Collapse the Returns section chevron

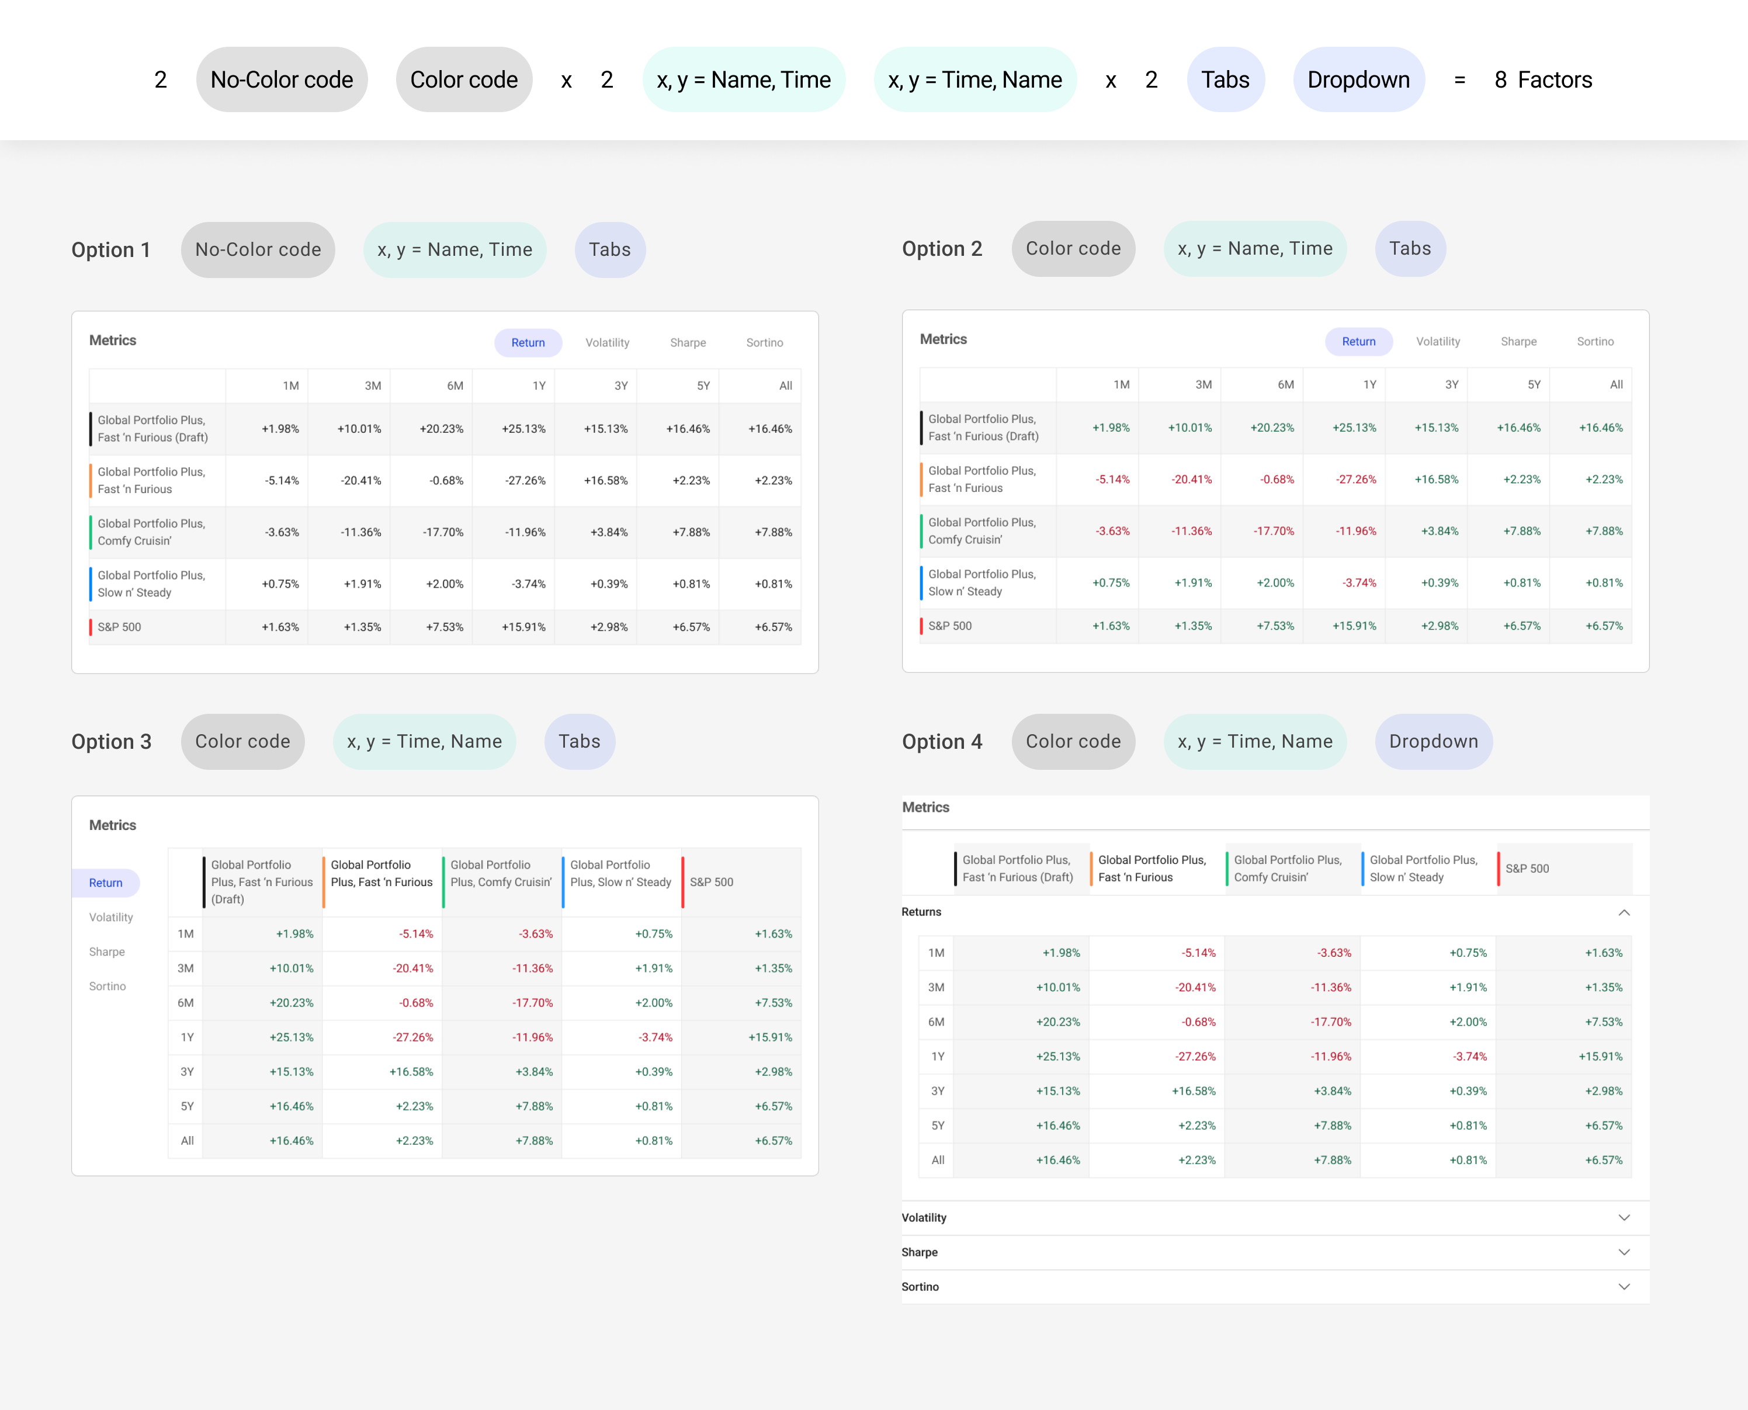point(1624,912)
